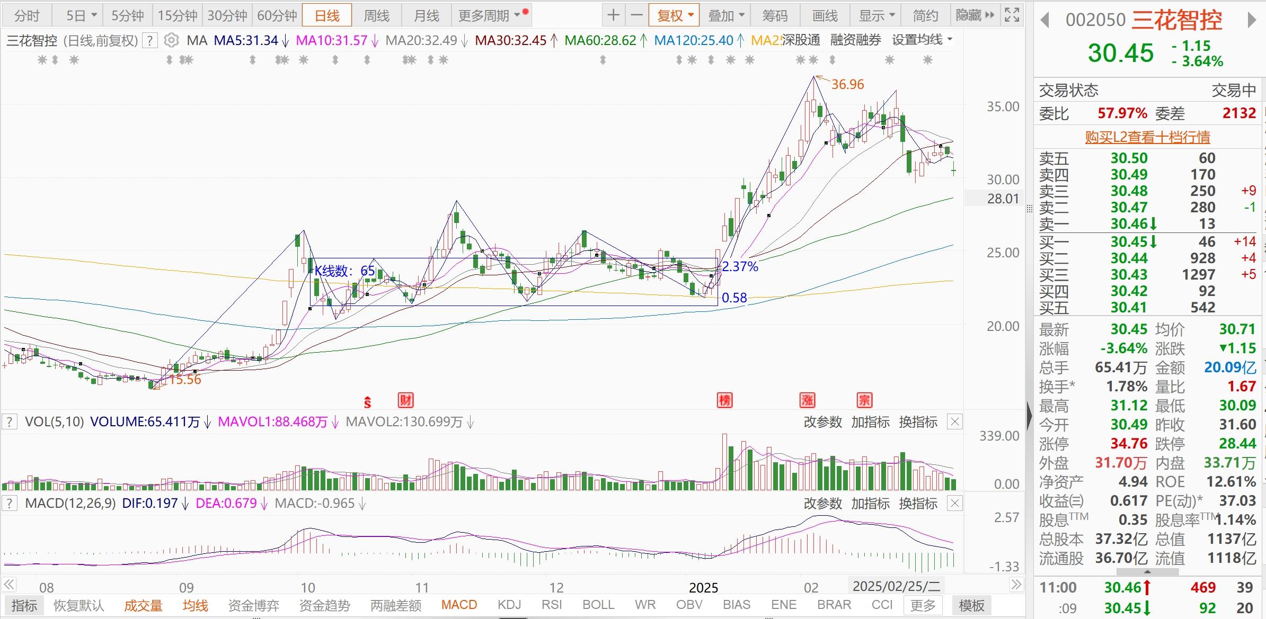Select 两融差额 indicator
The height and width of the screenshot is (619, 1266).
tap(396, 605)
